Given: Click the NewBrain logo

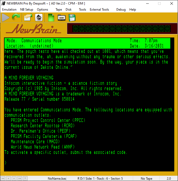Looking at the screenshot, I should 33,29.
